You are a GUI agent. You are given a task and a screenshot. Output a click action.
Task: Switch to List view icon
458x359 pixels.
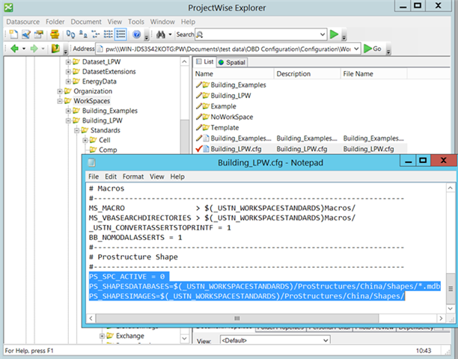[x=96, y=34]
